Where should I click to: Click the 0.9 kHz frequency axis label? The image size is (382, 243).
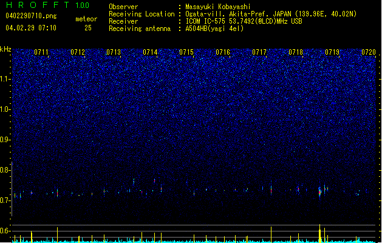pos(5,140)
